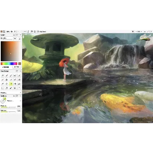The image size is (153, 153).
Task: Click the undock icon in the Tool Picker header
Action: tap(17, 71)
